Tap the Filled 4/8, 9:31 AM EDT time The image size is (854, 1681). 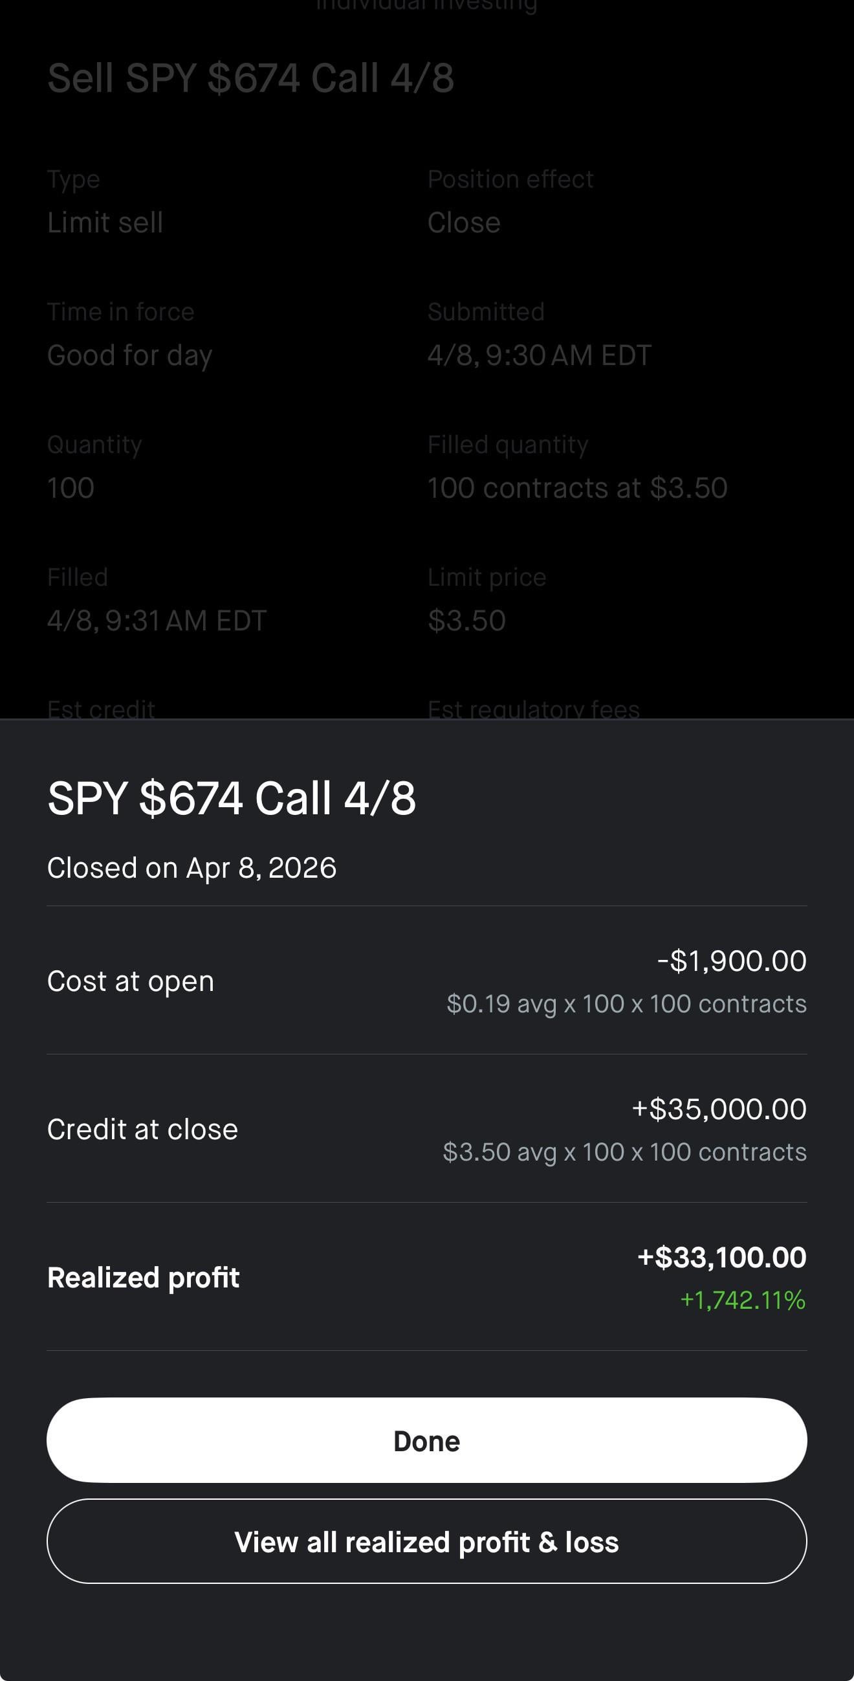pyautogui.click(x=157, y=621)
